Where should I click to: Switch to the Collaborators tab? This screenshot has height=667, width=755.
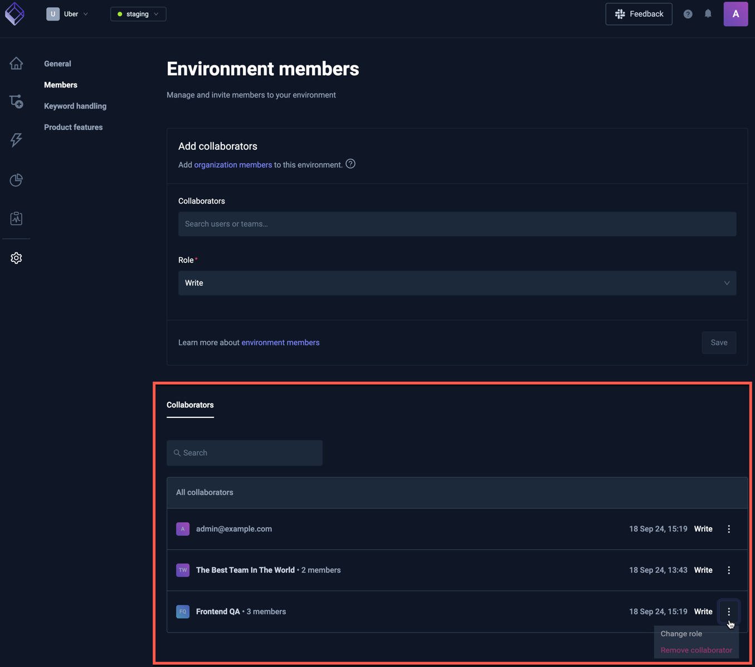tap(190, 405)
